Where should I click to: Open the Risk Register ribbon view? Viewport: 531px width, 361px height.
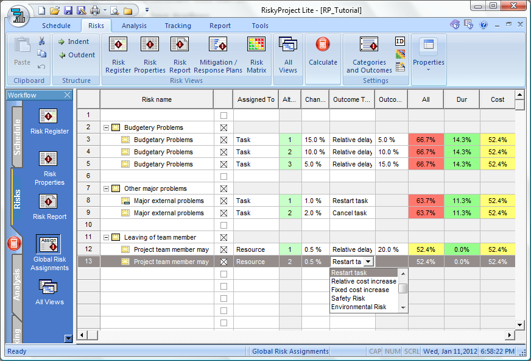pyautogui.click(x=118, y=55)
